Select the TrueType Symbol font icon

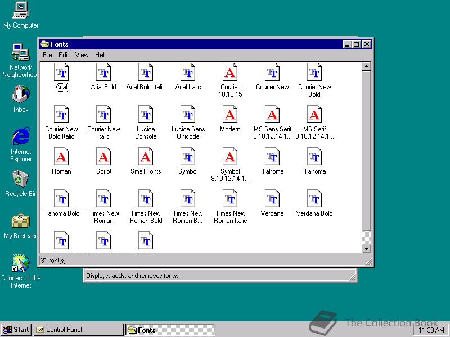188,157
